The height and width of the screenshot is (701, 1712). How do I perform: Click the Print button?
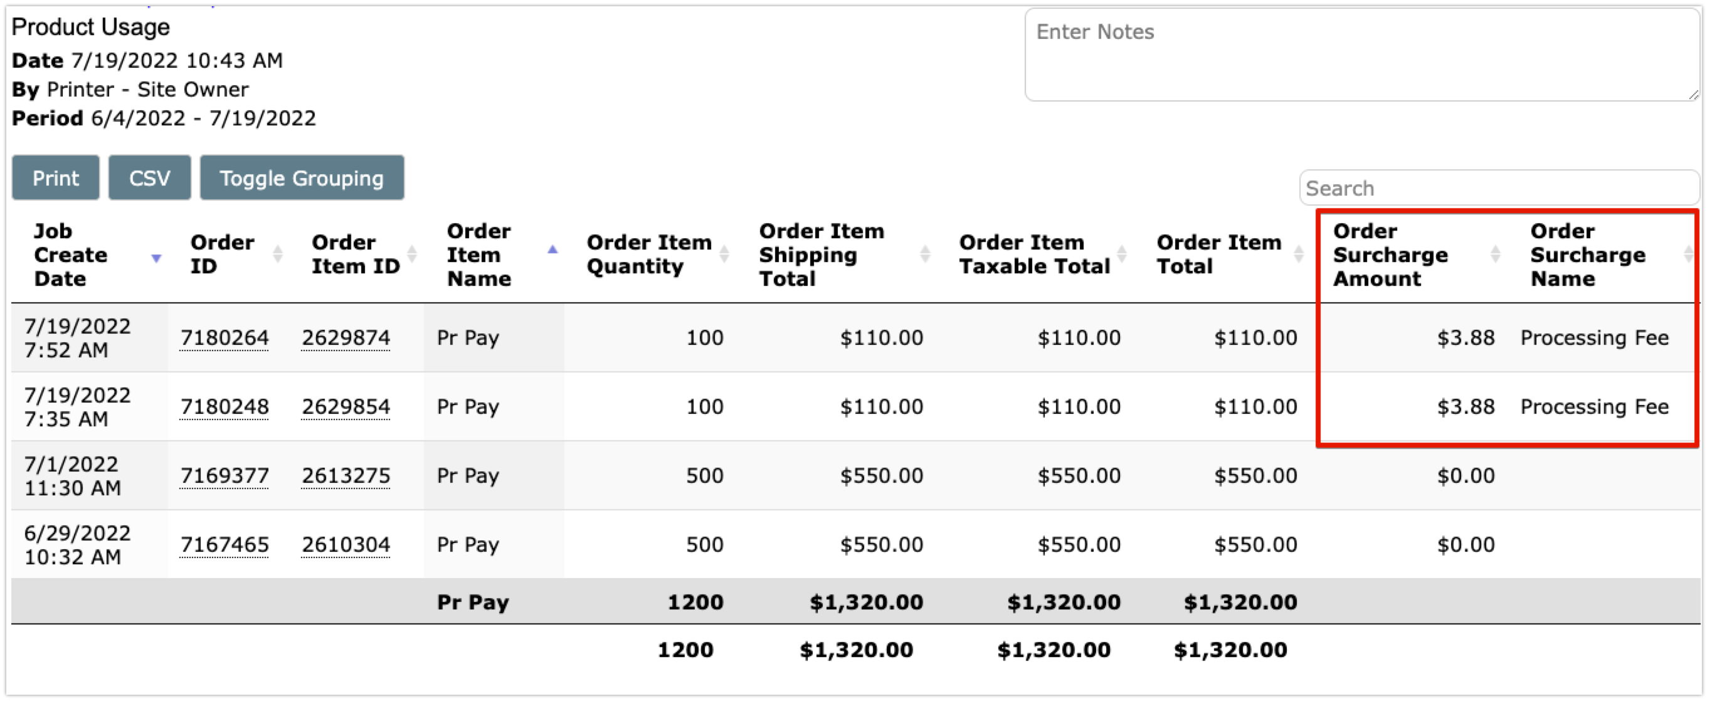(56, 178)
